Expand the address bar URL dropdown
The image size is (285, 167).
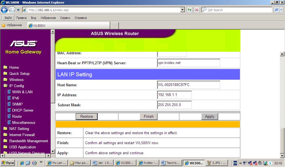click(x=183, y=10)
